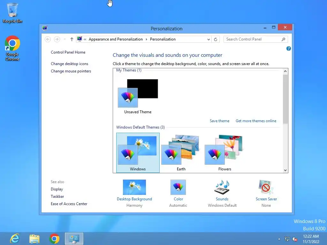
Task: Open Change desktop icons link
Action: coord(69,64)
